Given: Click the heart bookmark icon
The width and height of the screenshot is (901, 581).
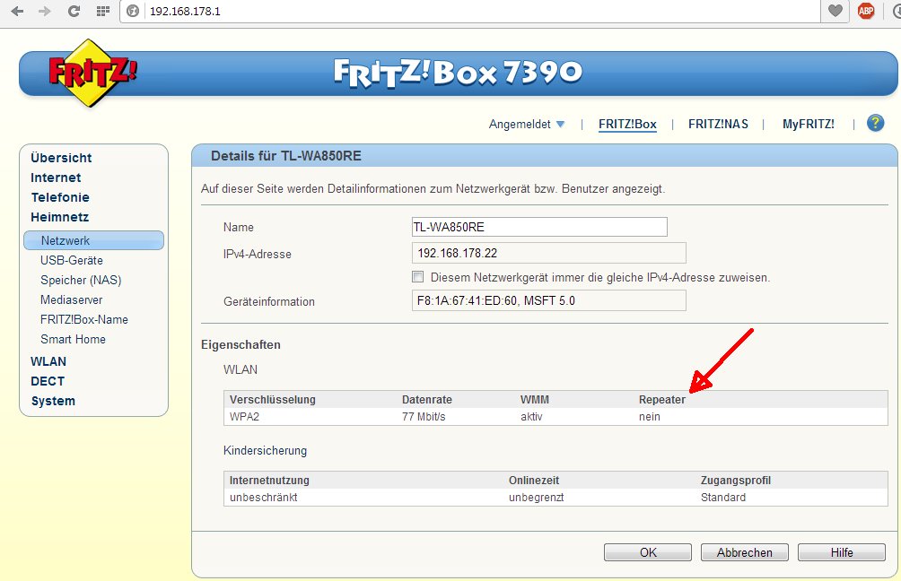Looking at the screenshot, I should 835,11.
